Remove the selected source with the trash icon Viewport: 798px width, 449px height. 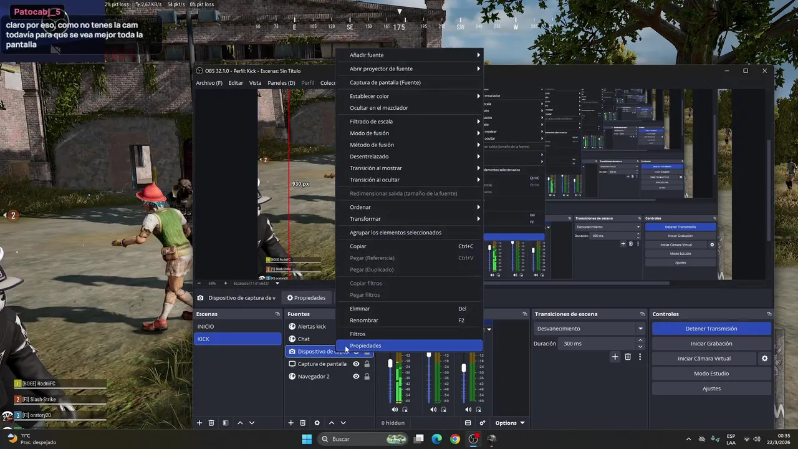pos(302,423)
